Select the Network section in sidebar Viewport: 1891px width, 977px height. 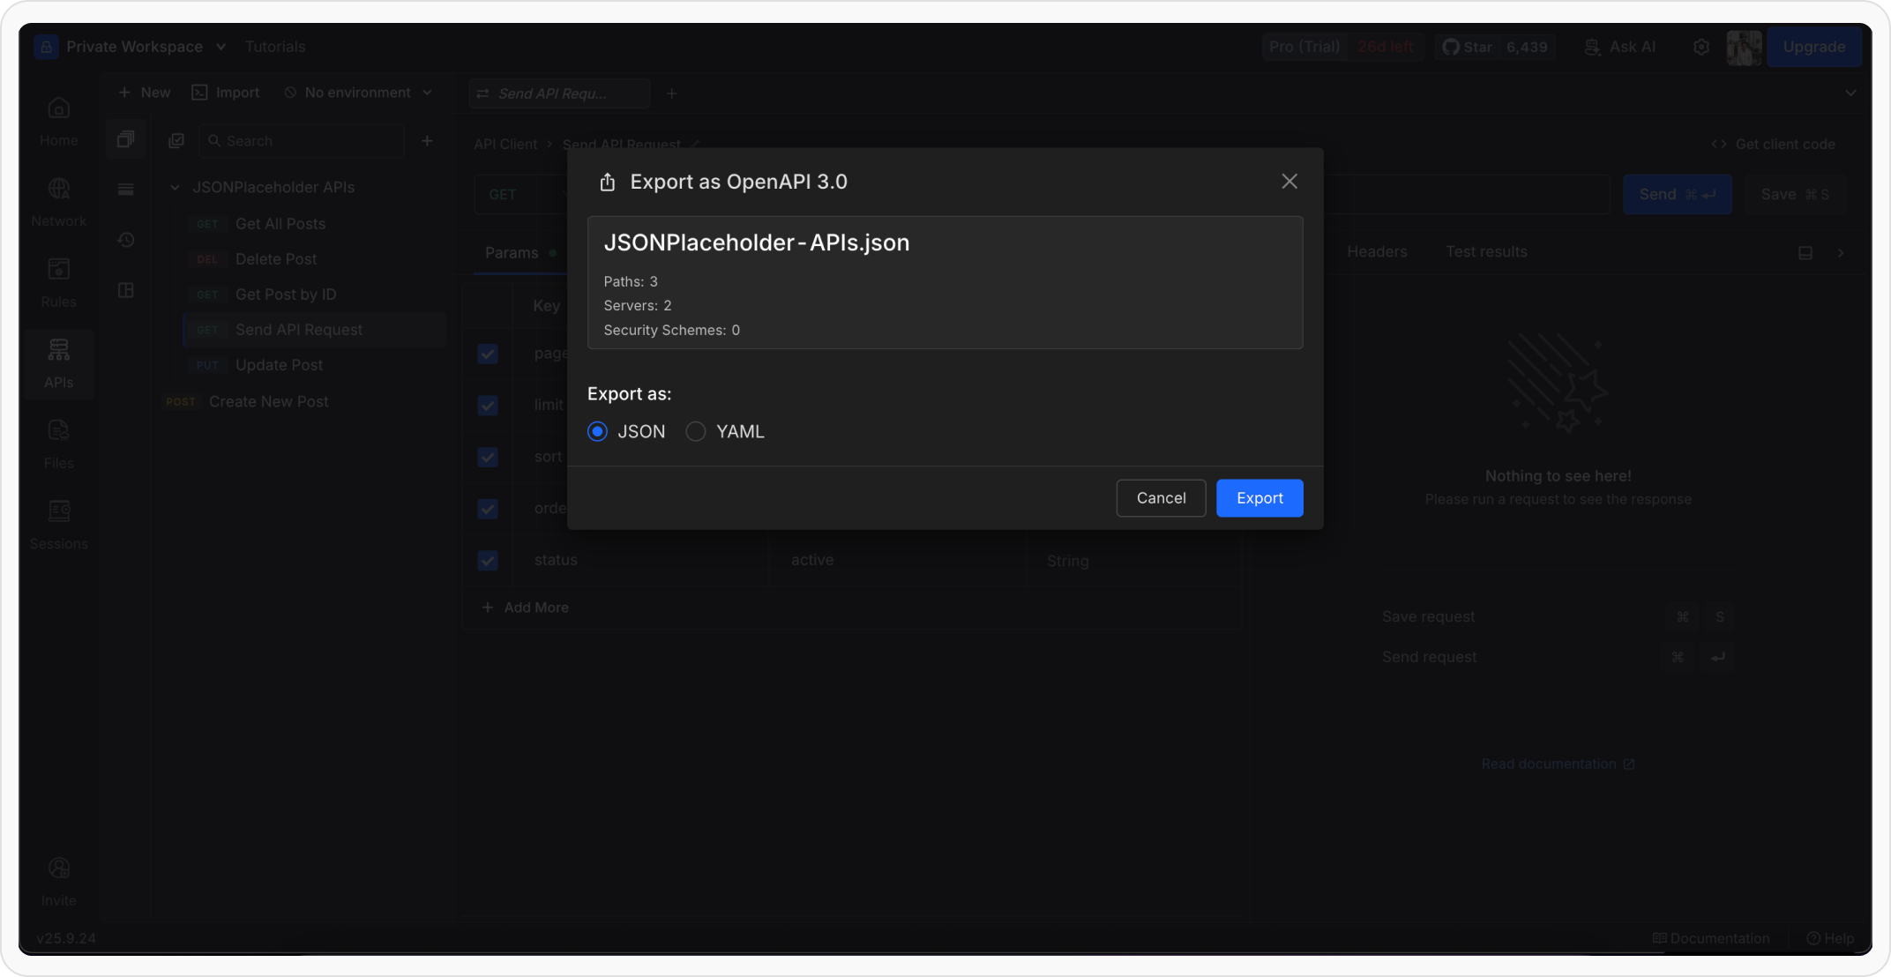58,200
